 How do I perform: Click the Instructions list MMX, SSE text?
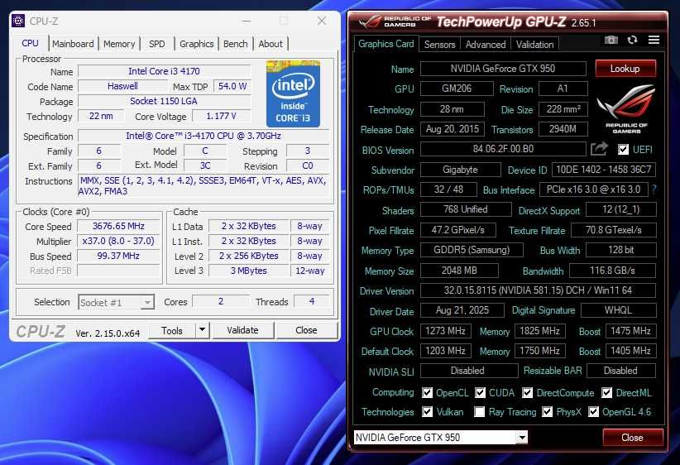click(x=204, y=185)
